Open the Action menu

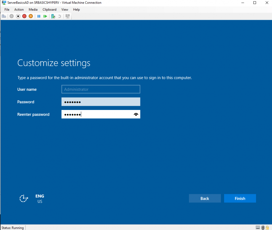point(19,9)
